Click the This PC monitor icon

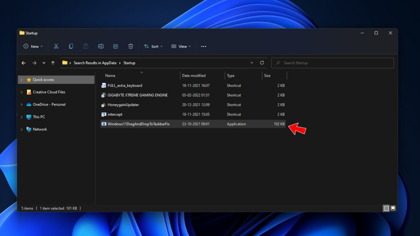pyautogui.click(x=29, y=117)
